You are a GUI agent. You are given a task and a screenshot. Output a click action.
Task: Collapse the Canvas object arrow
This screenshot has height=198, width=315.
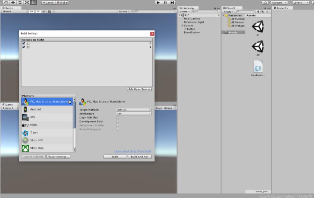(183, 26)
